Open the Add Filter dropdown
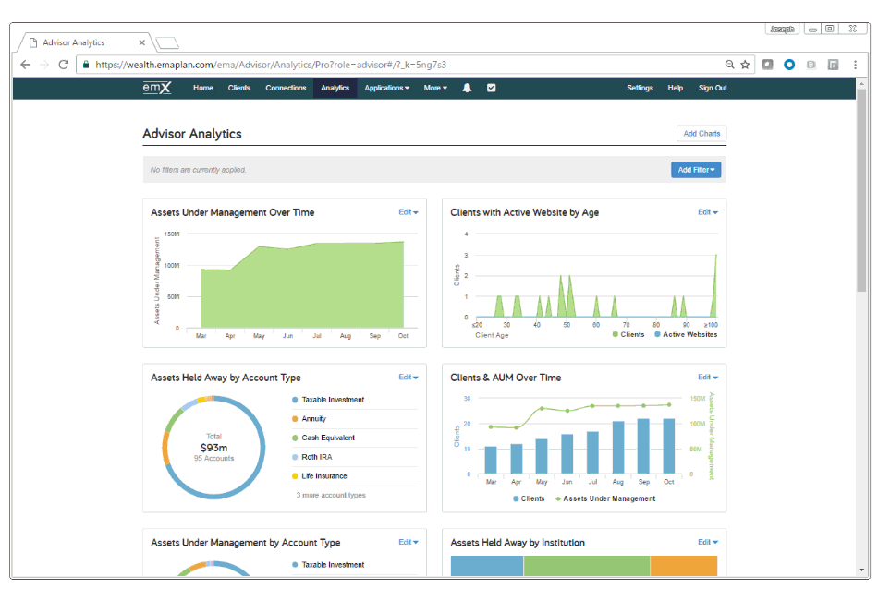The width and height of the screenshot is (878, 600). 696,170
